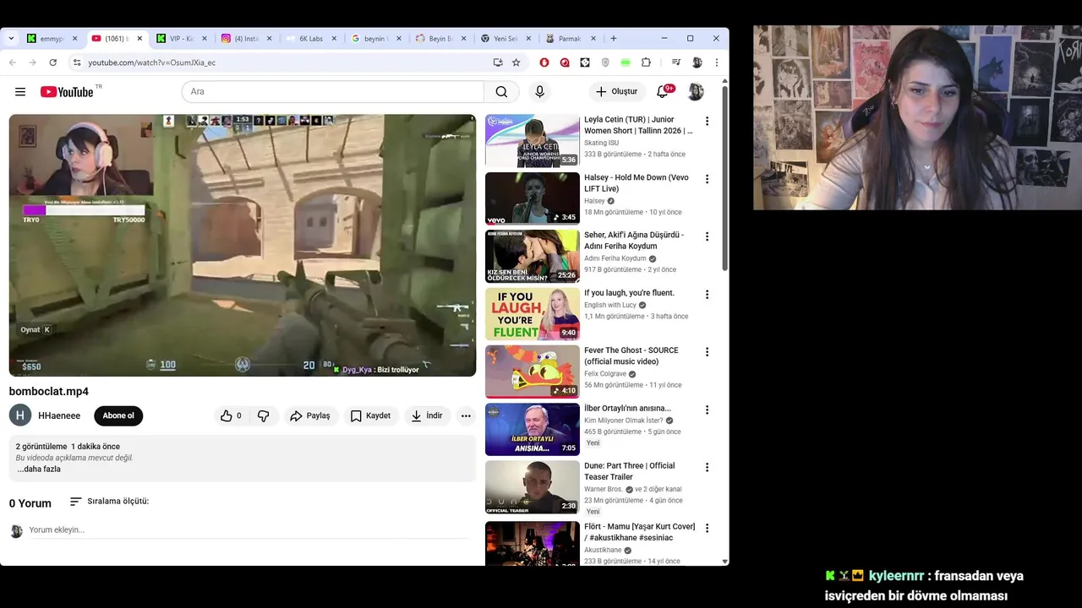Open the Sıralama ölçütü sort dropdown
This screenshot has width=1082, height=608.
click(109, 501)
